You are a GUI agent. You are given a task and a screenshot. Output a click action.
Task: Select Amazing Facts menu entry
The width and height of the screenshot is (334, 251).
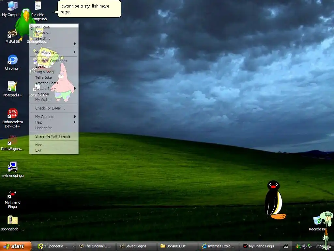[54, 83]
